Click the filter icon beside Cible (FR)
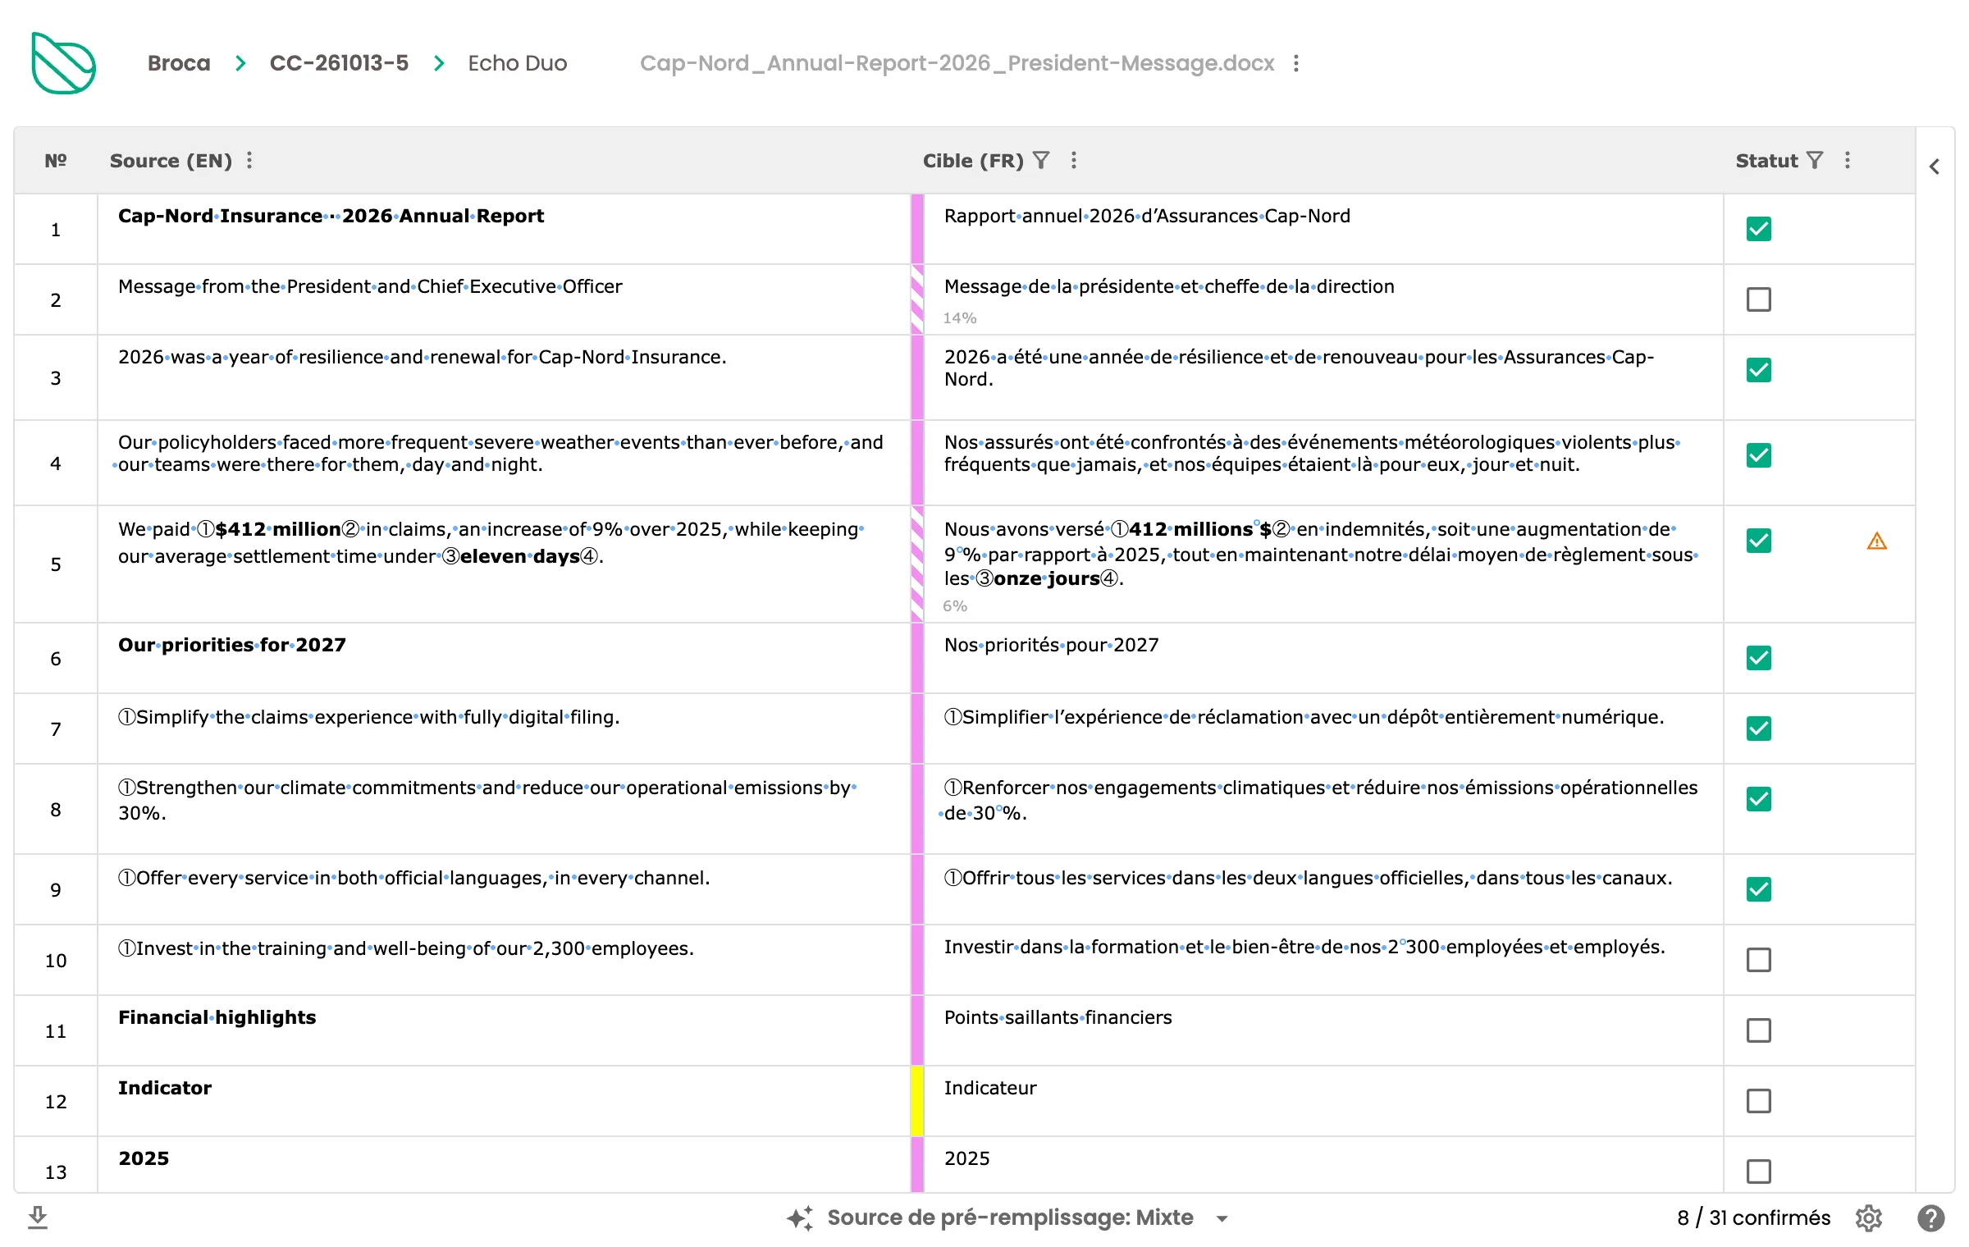 point(1041,160)
